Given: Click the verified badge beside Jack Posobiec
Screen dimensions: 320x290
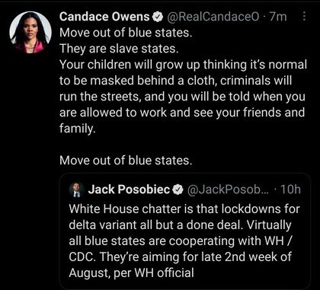Looking at the screenshot, I should [x=178, y=190].
